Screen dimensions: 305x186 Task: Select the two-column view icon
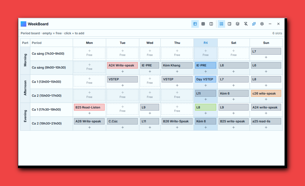click(x=211, y=24)
